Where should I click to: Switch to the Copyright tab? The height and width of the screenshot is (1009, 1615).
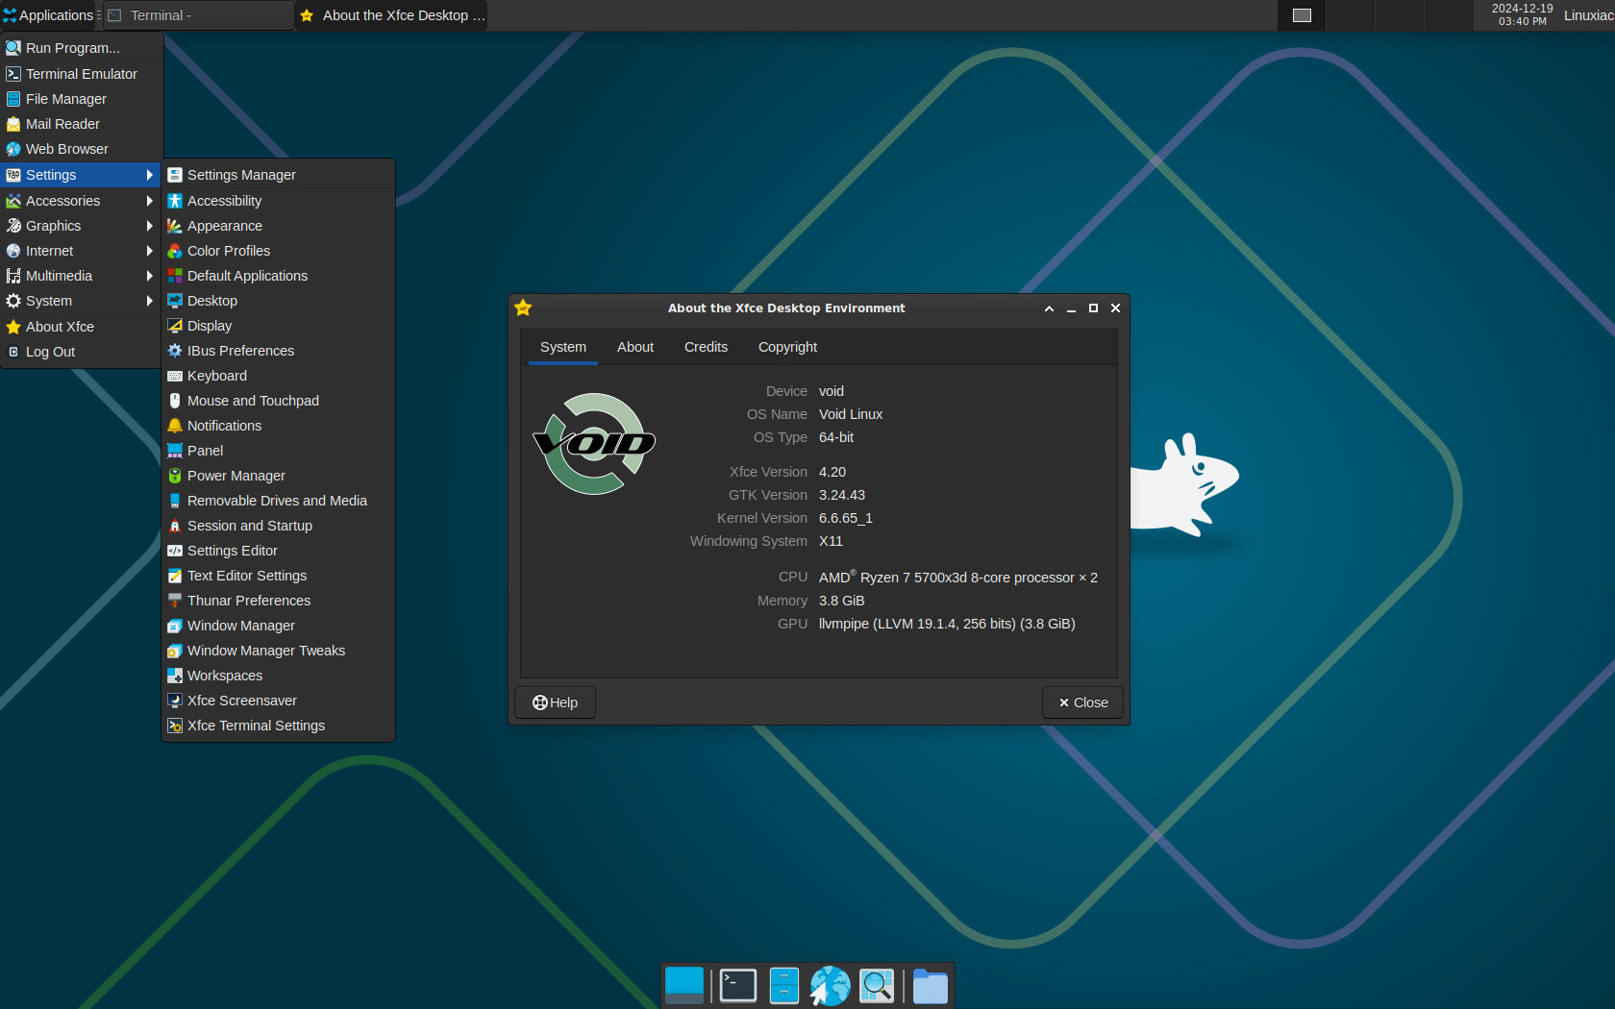coord(787,347)
